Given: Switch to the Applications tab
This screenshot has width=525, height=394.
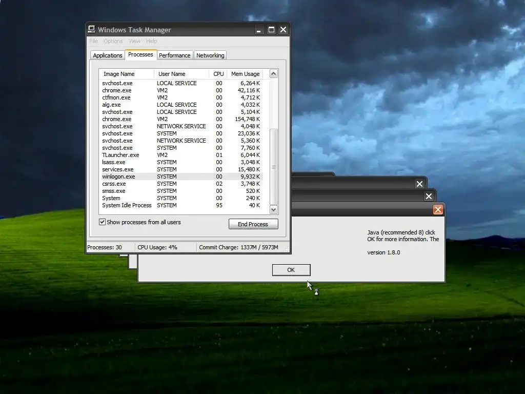Looking at the screenshot, I should [x=108, y=55].
